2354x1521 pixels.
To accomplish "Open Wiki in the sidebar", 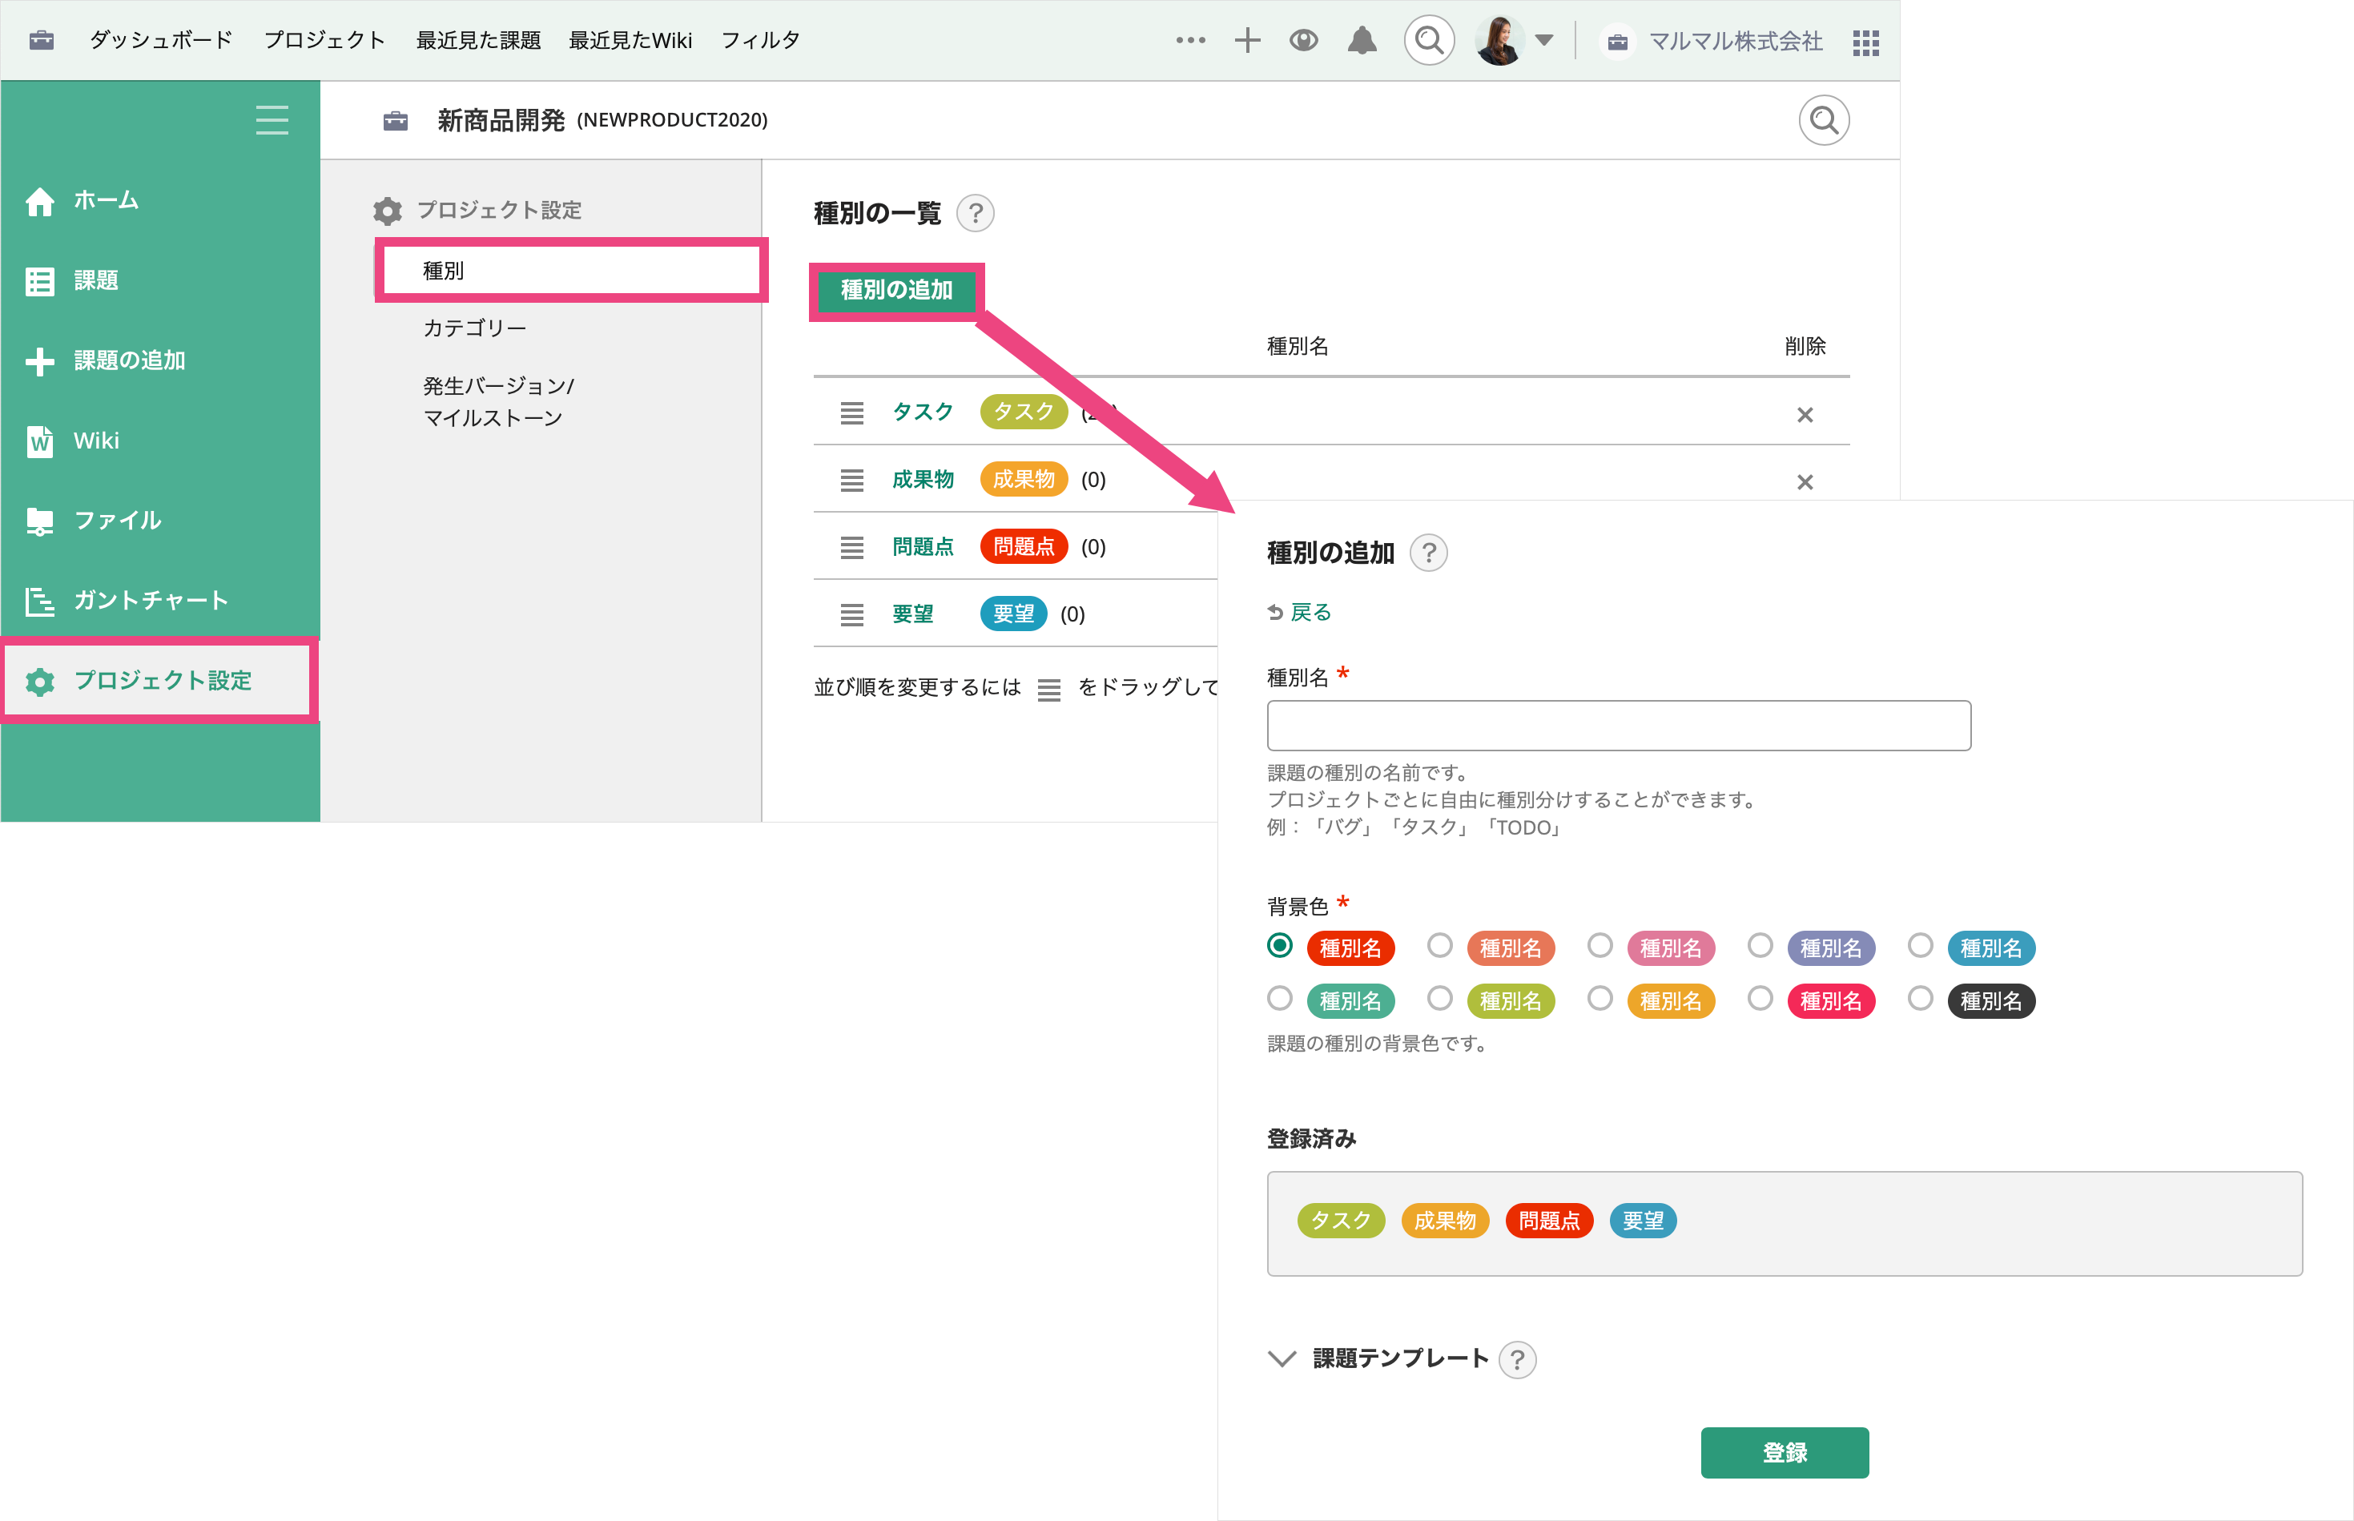I will 96,441.
